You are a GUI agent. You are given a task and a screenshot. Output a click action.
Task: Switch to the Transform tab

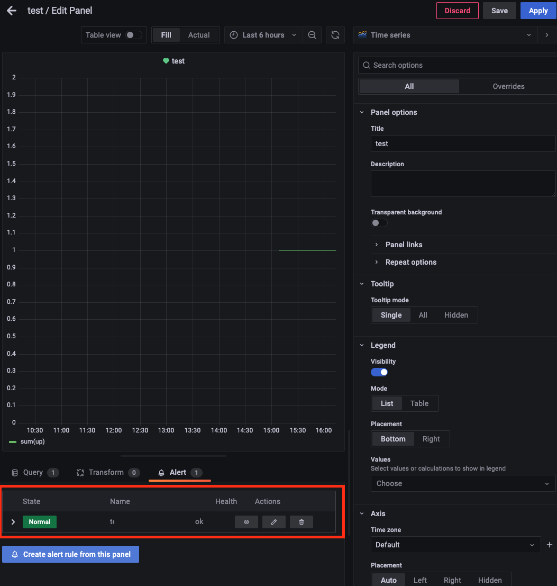click(x=107, y=472)
